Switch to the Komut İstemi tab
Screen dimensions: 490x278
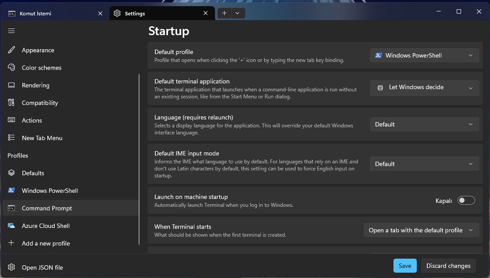[55, 14]
